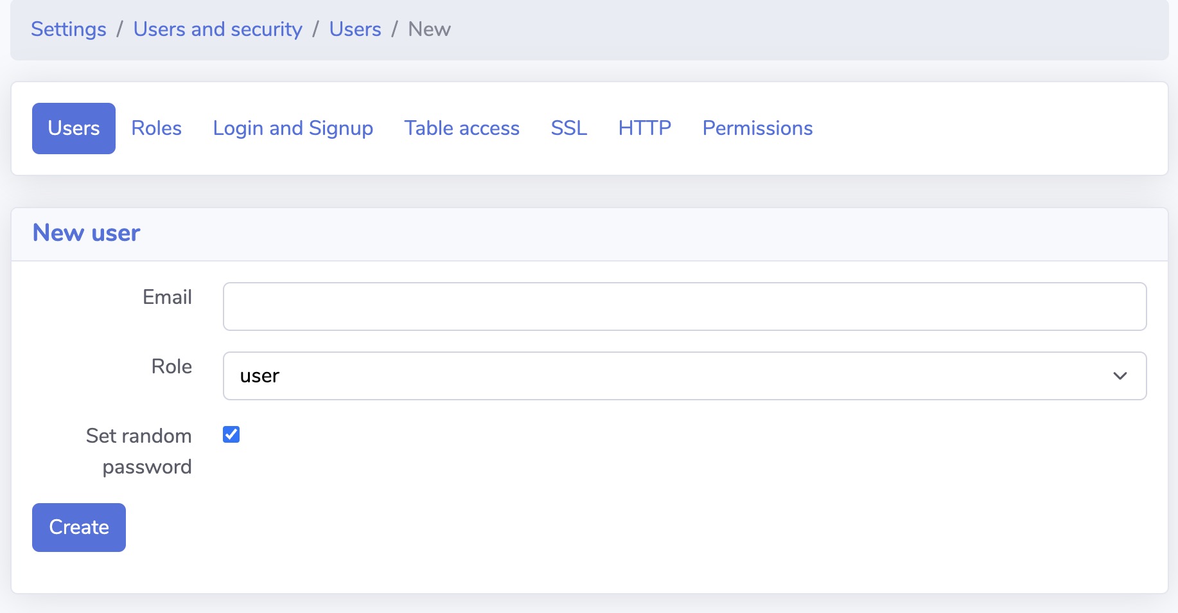Switch to the Permissions tab
This screenshot has width=1178, height=613.
[x=757, y=128]
